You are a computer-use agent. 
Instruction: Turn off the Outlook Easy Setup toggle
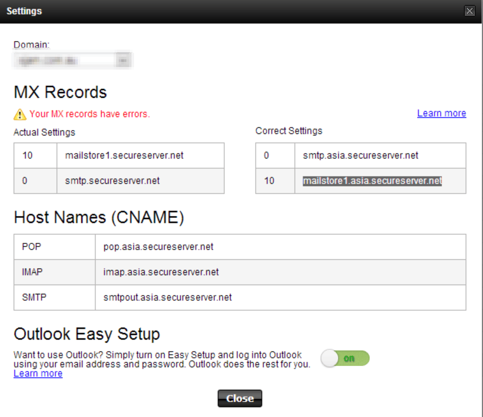pyautogui.click(x=345, y=358)
